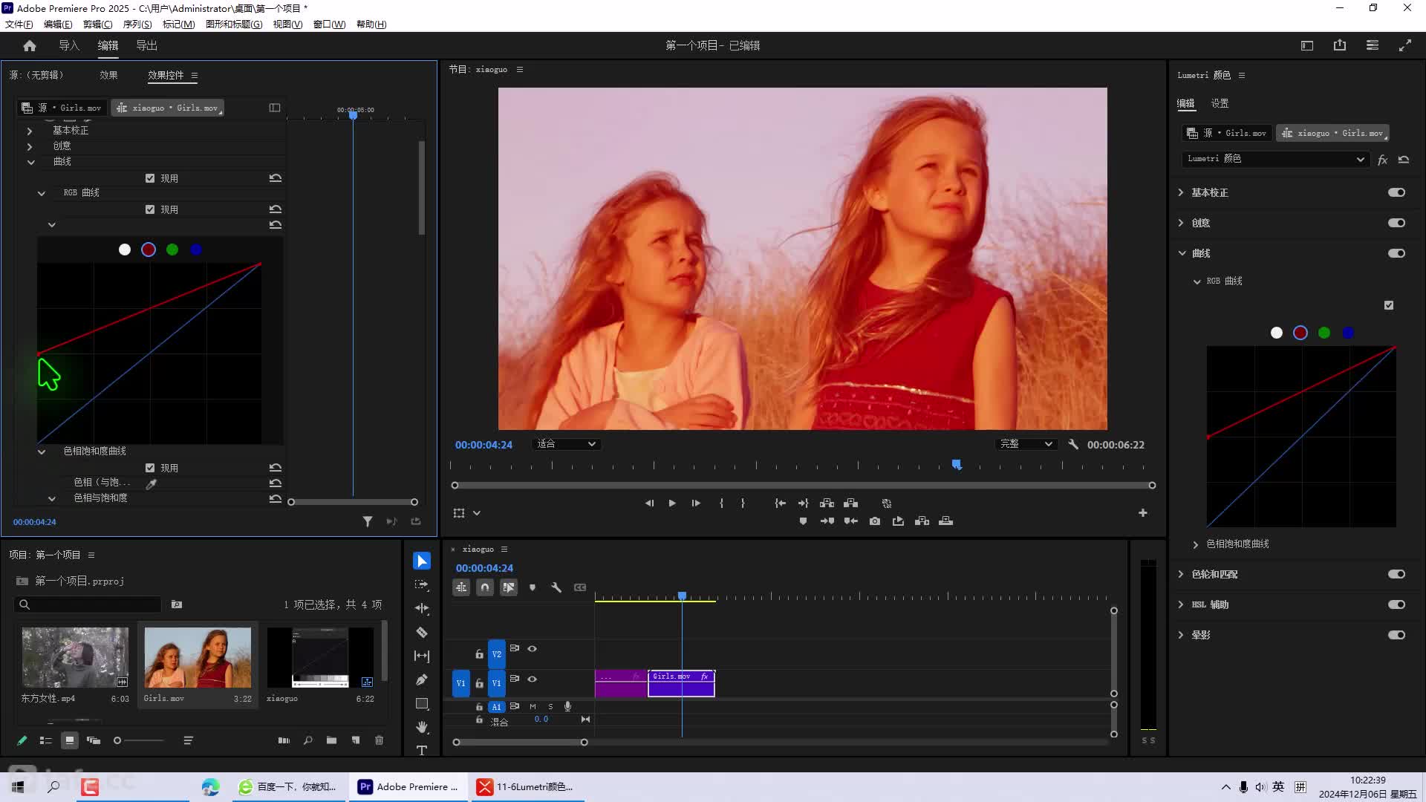1426x802 pixels.
Task: Open the playback resolution dropdown 完整
Action: coord(1026,444)
